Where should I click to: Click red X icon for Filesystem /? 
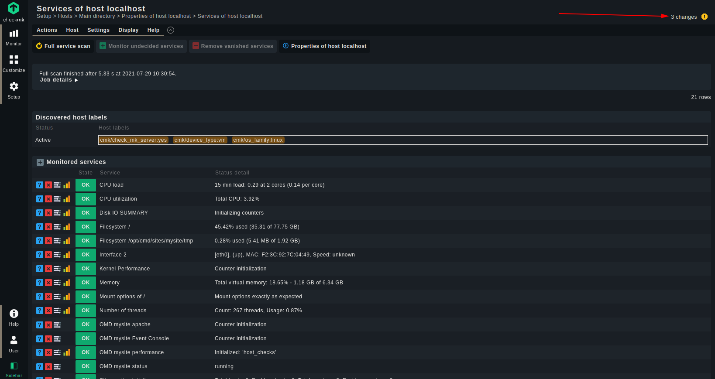pos(48,227)
